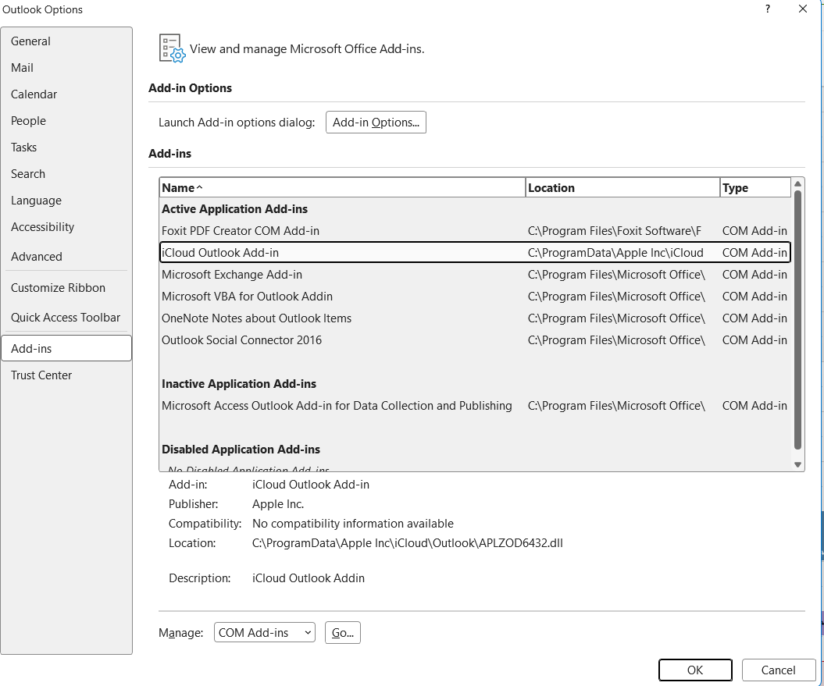The width and height of the screenshot is (824, 686).
Task: Click the add-ins list scrollbar thumb
Action: coord(797,320)
